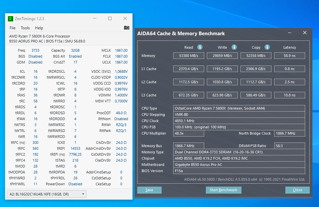Click CPU Type field OctalCore AMD Ryzen

click(x=239, y=108)
